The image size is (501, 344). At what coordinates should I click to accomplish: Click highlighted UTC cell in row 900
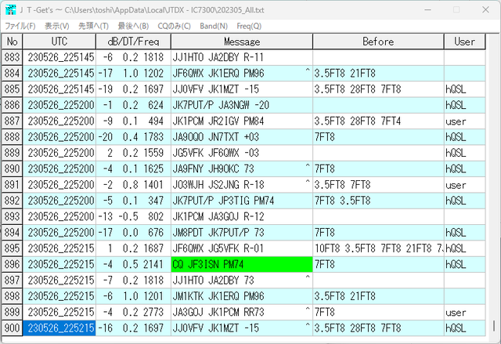click(59, 328)
